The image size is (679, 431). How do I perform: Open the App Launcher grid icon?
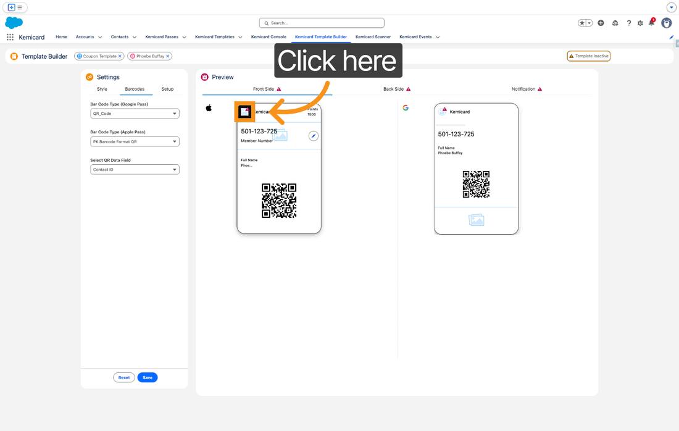[10, 37]
